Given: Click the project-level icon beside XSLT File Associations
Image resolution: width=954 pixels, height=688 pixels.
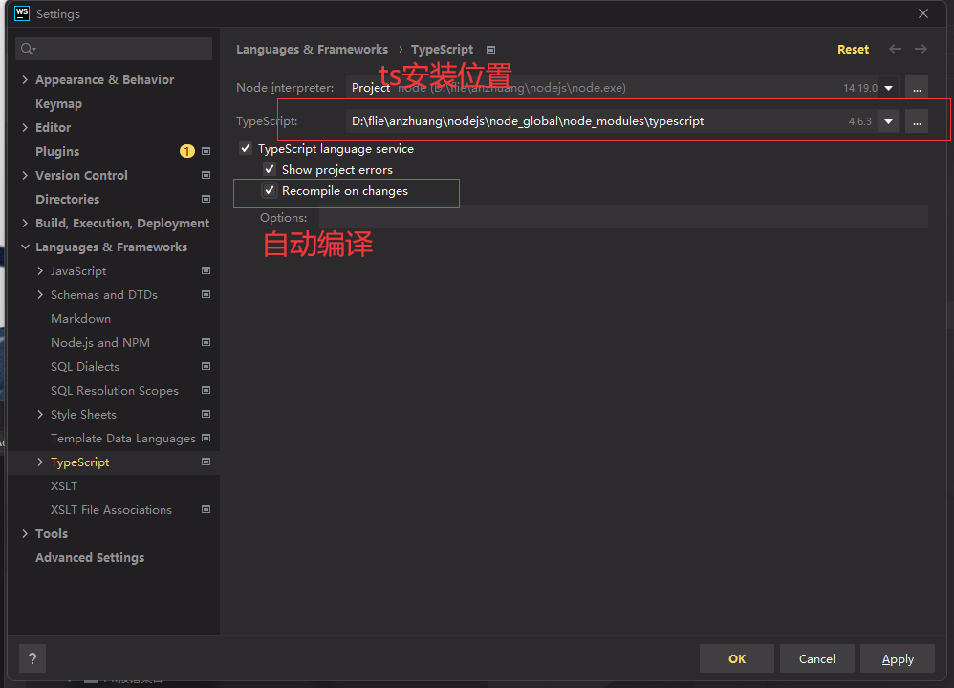Looking at the screenshot, I should point(206,509).
